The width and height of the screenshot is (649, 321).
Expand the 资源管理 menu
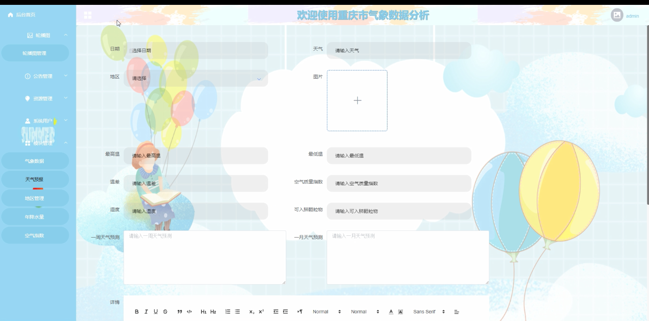66,98
